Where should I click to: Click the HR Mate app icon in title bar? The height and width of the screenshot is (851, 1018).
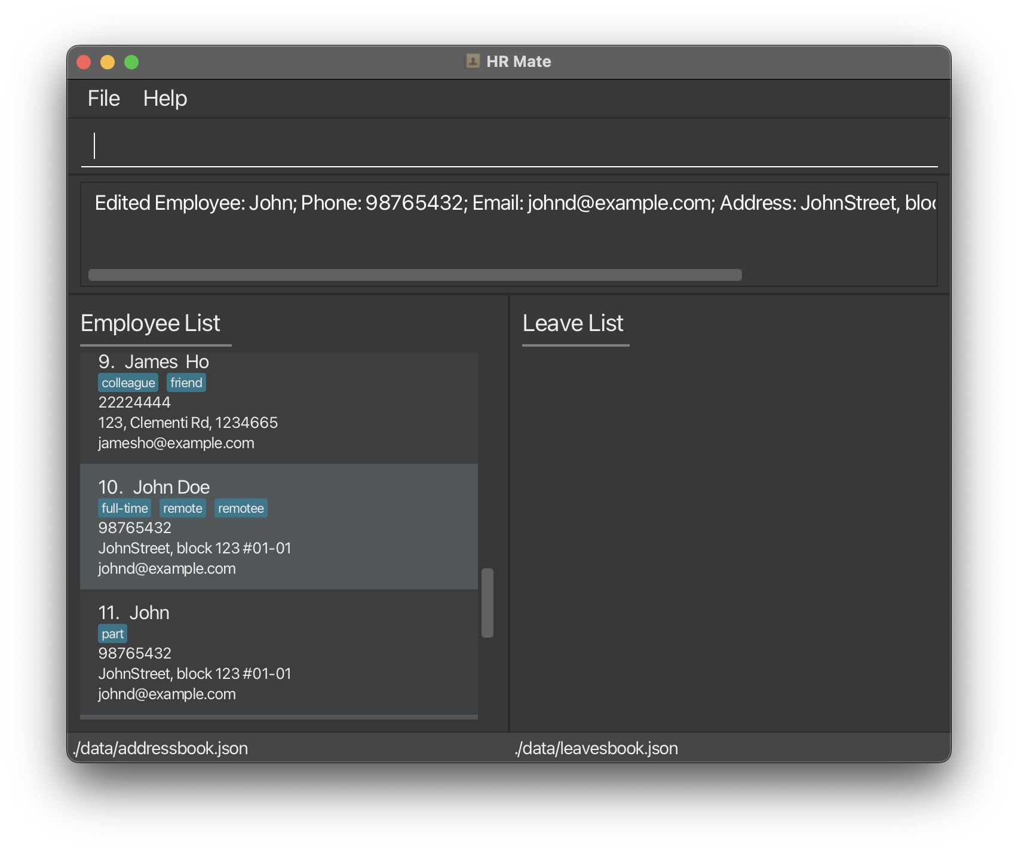coord(473,62)
